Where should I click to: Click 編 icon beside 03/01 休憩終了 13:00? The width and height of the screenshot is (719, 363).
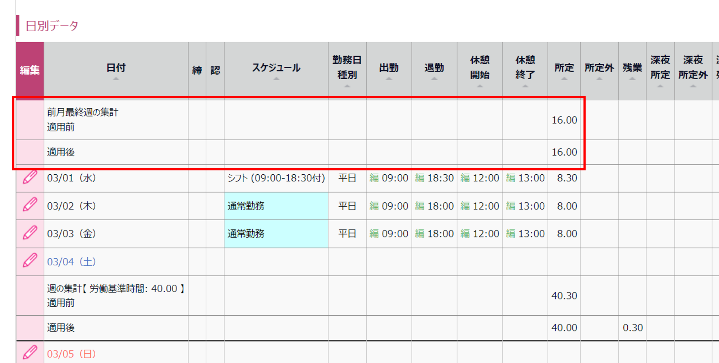510,178
